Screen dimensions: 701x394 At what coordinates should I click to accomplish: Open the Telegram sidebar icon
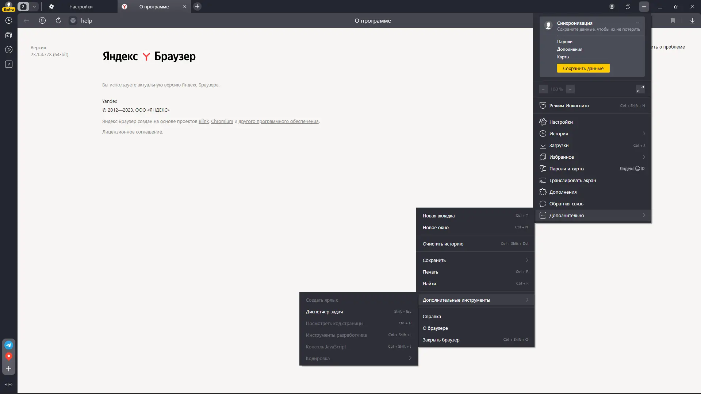9,345
